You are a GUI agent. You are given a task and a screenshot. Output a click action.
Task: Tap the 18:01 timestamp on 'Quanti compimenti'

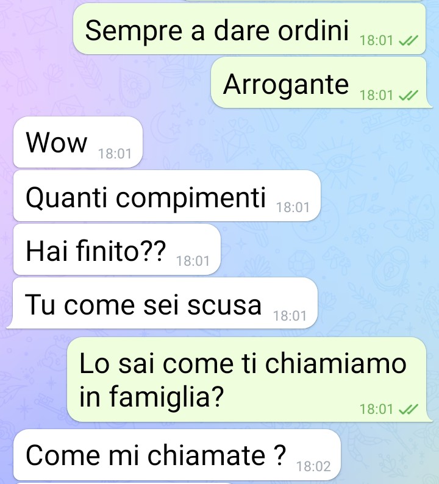[293, 207]
